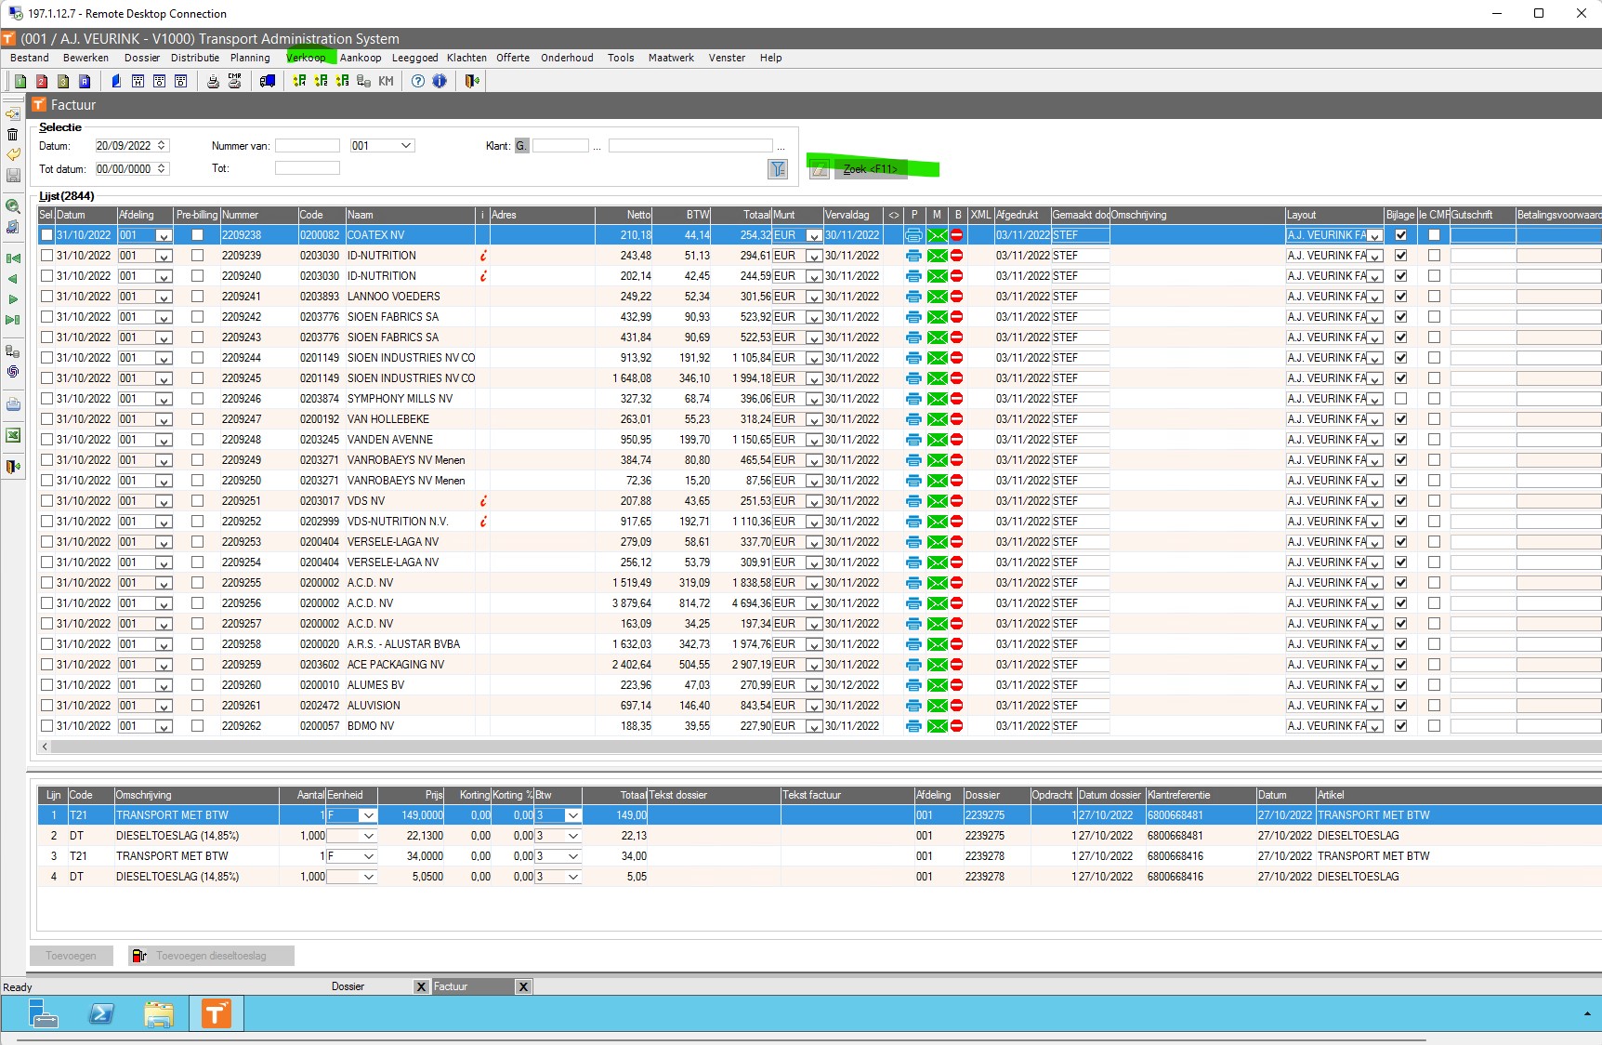Click the printer icon for invoice 2209239
The height and width of the screenshot is (1045, 1602).
click(x=913, y=256)
